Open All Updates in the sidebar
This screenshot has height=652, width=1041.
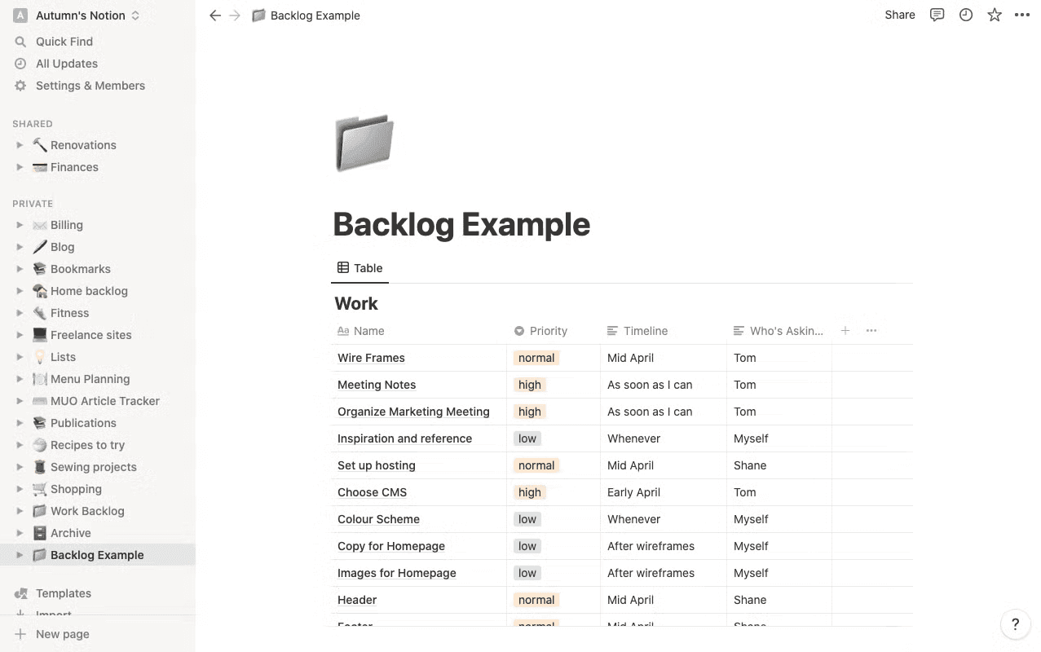click(66, 63)
